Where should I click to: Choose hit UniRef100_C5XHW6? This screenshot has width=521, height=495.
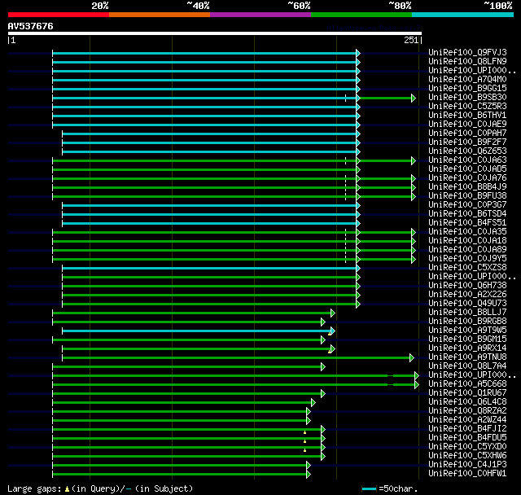click(467, 456)
